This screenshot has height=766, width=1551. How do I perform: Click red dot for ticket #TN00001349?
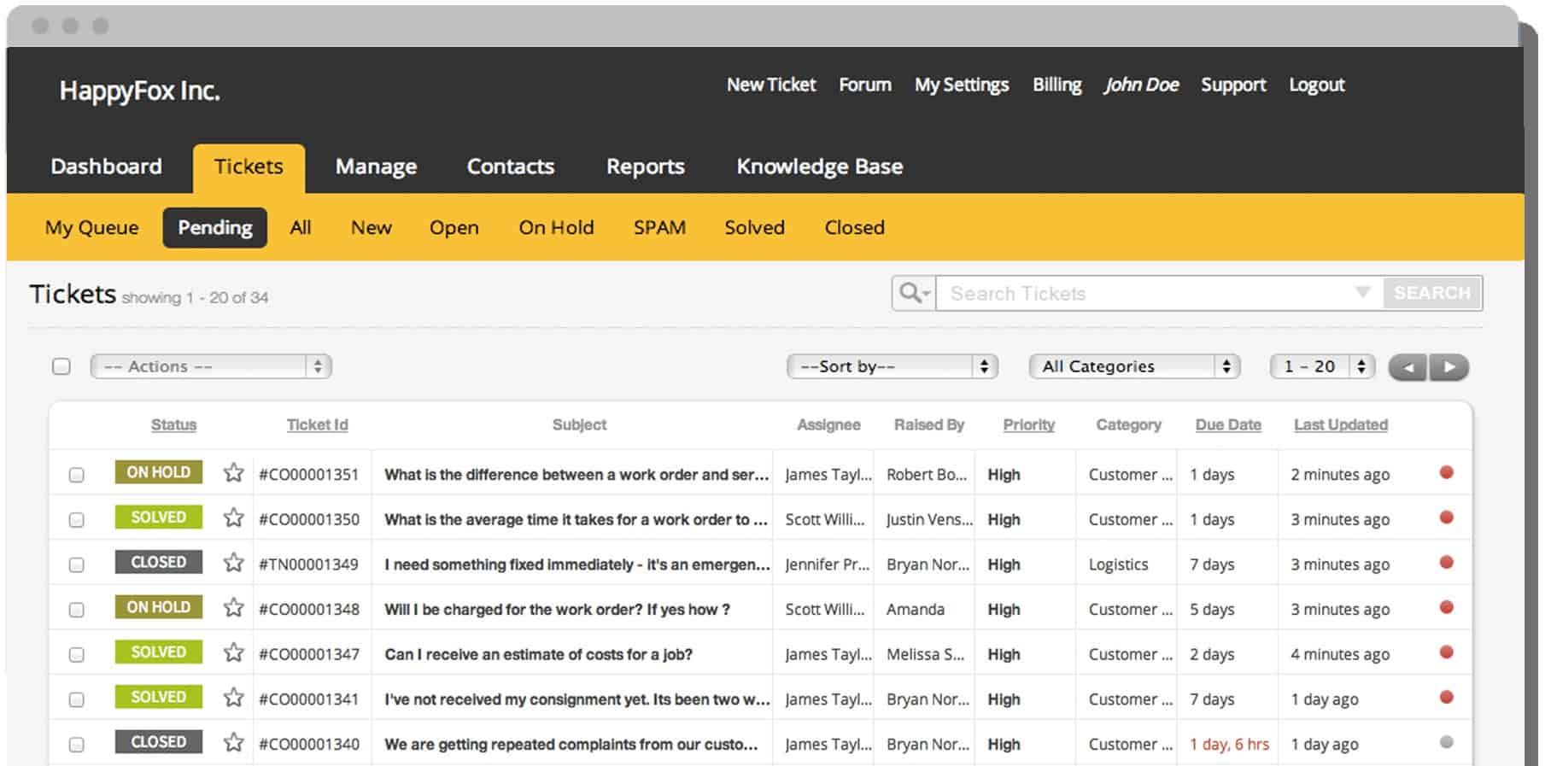click(x=1446, y=562)
